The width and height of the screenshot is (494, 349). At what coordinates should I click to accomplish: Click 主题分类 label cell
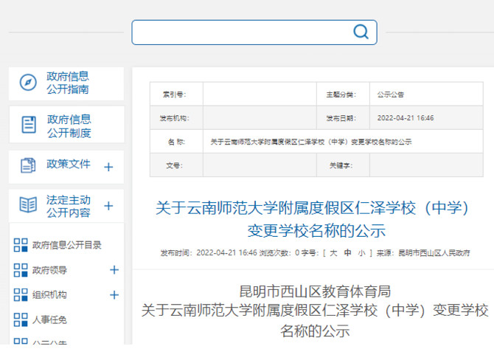343,94
